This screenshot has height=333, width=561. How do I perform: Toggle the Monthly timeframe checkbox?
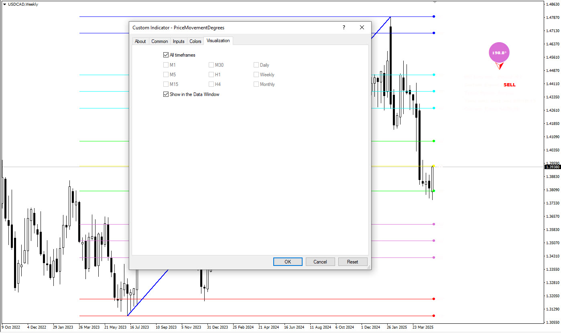[256, 84]
